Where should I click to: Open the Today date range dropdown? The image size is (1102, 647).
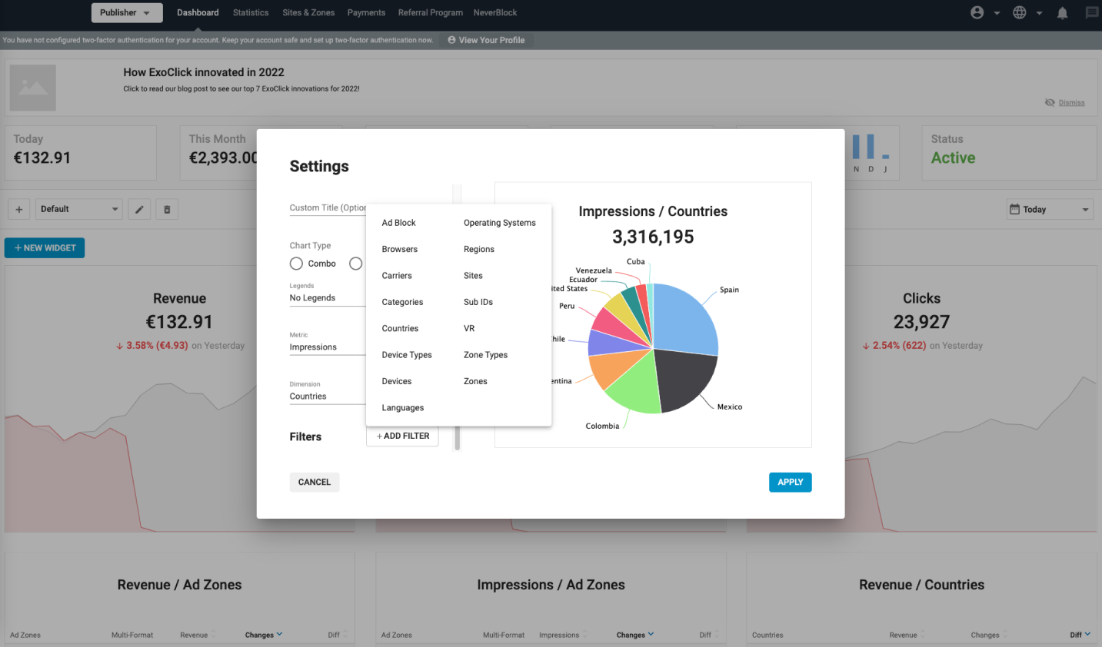coord(1049,210)
